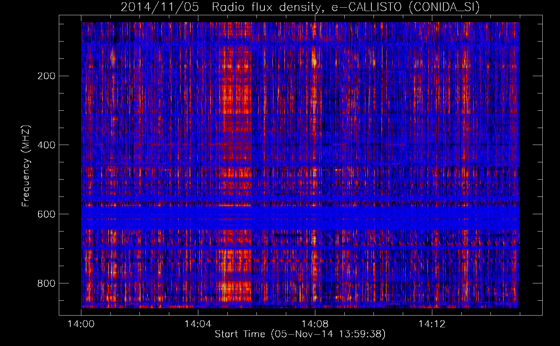Click the 14:04 time tick label
This screenshot has width=560, height=346.
tap(198, 324)
